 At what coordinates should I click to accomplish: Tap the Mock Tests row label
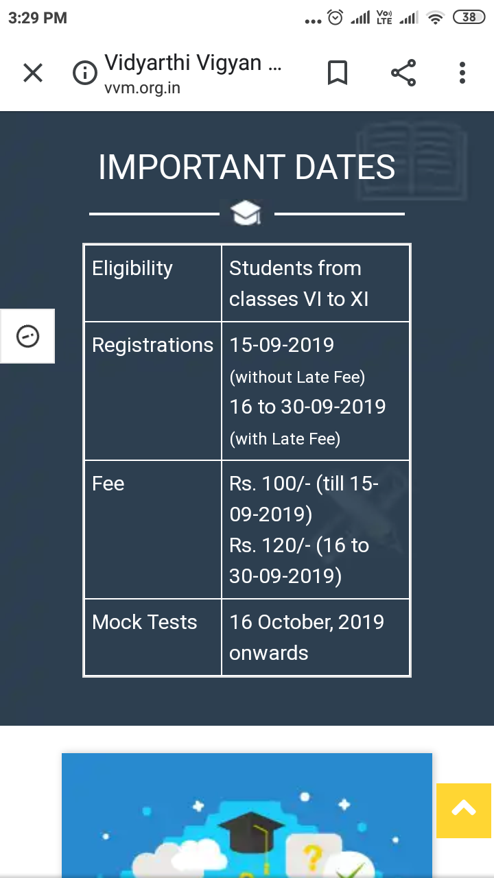(x=145, y=622)
